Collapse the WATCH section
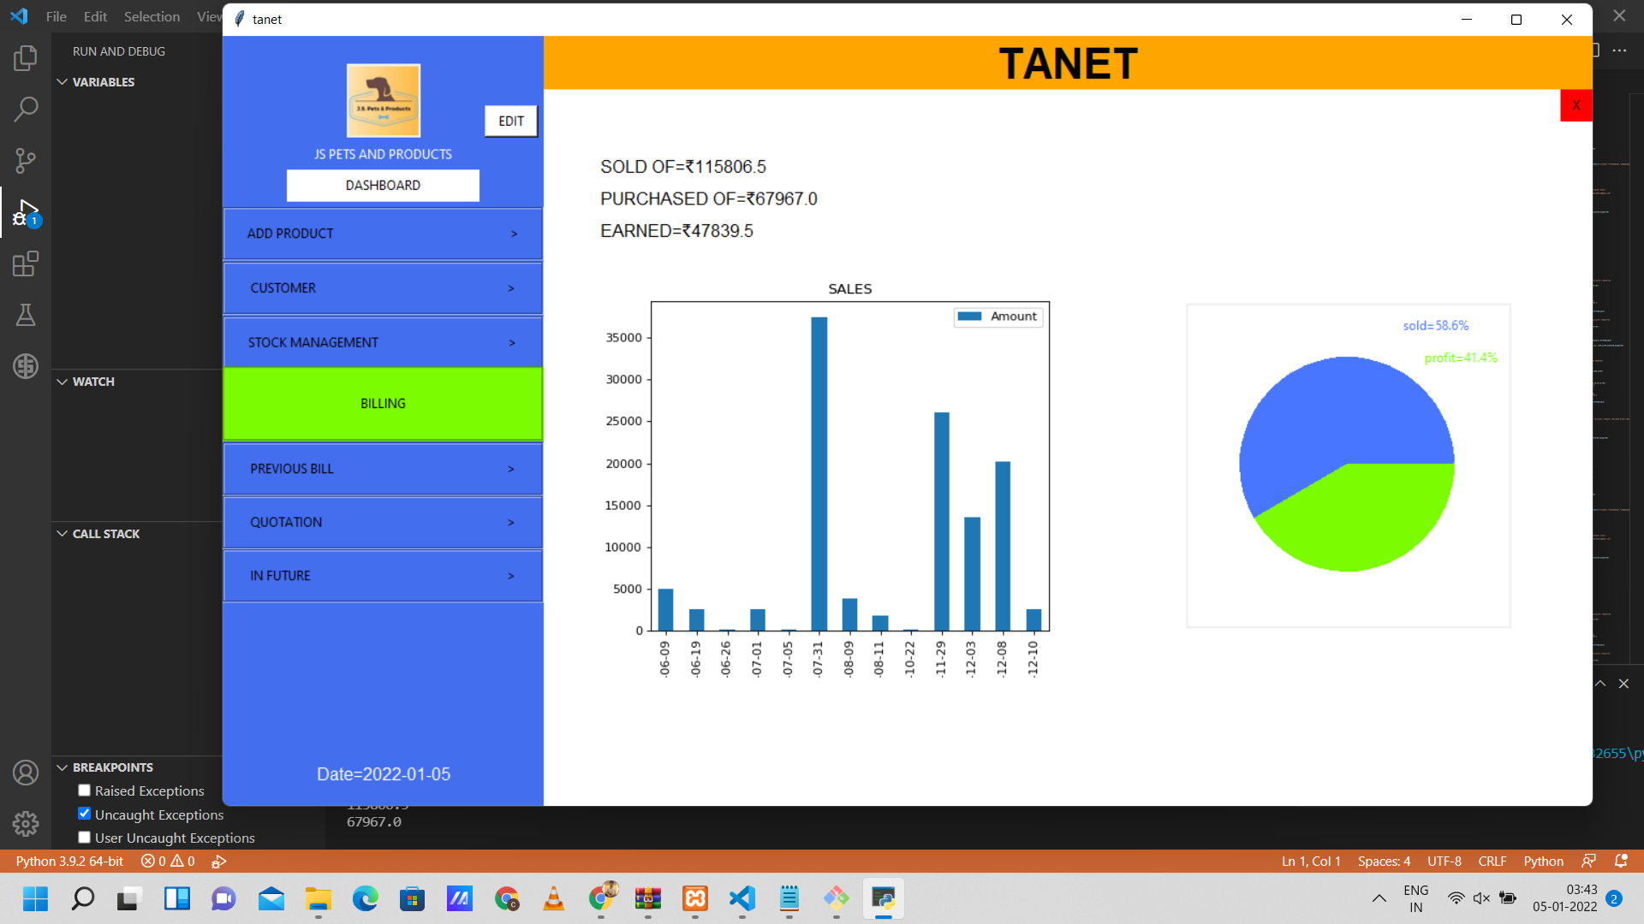The width and height of the screenshot is (1644, 924). 62,382
